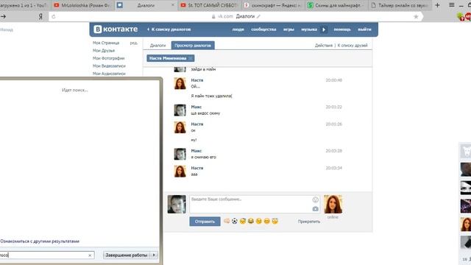The image size is (471, 265).
Task: Open the smiley picker in the message box
Action: pyautogui.click(x=315, y=199)
